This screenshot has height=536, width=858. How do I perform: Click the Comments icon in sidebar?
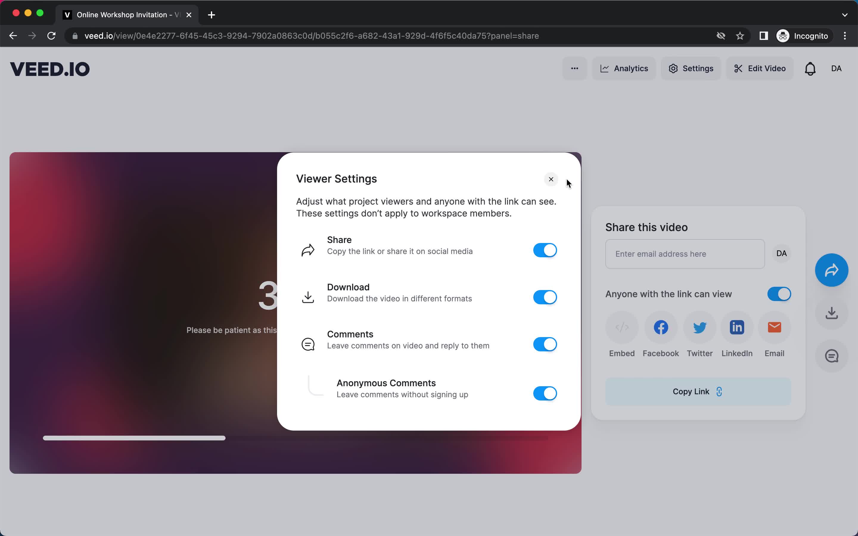click(x=832, y=356)
